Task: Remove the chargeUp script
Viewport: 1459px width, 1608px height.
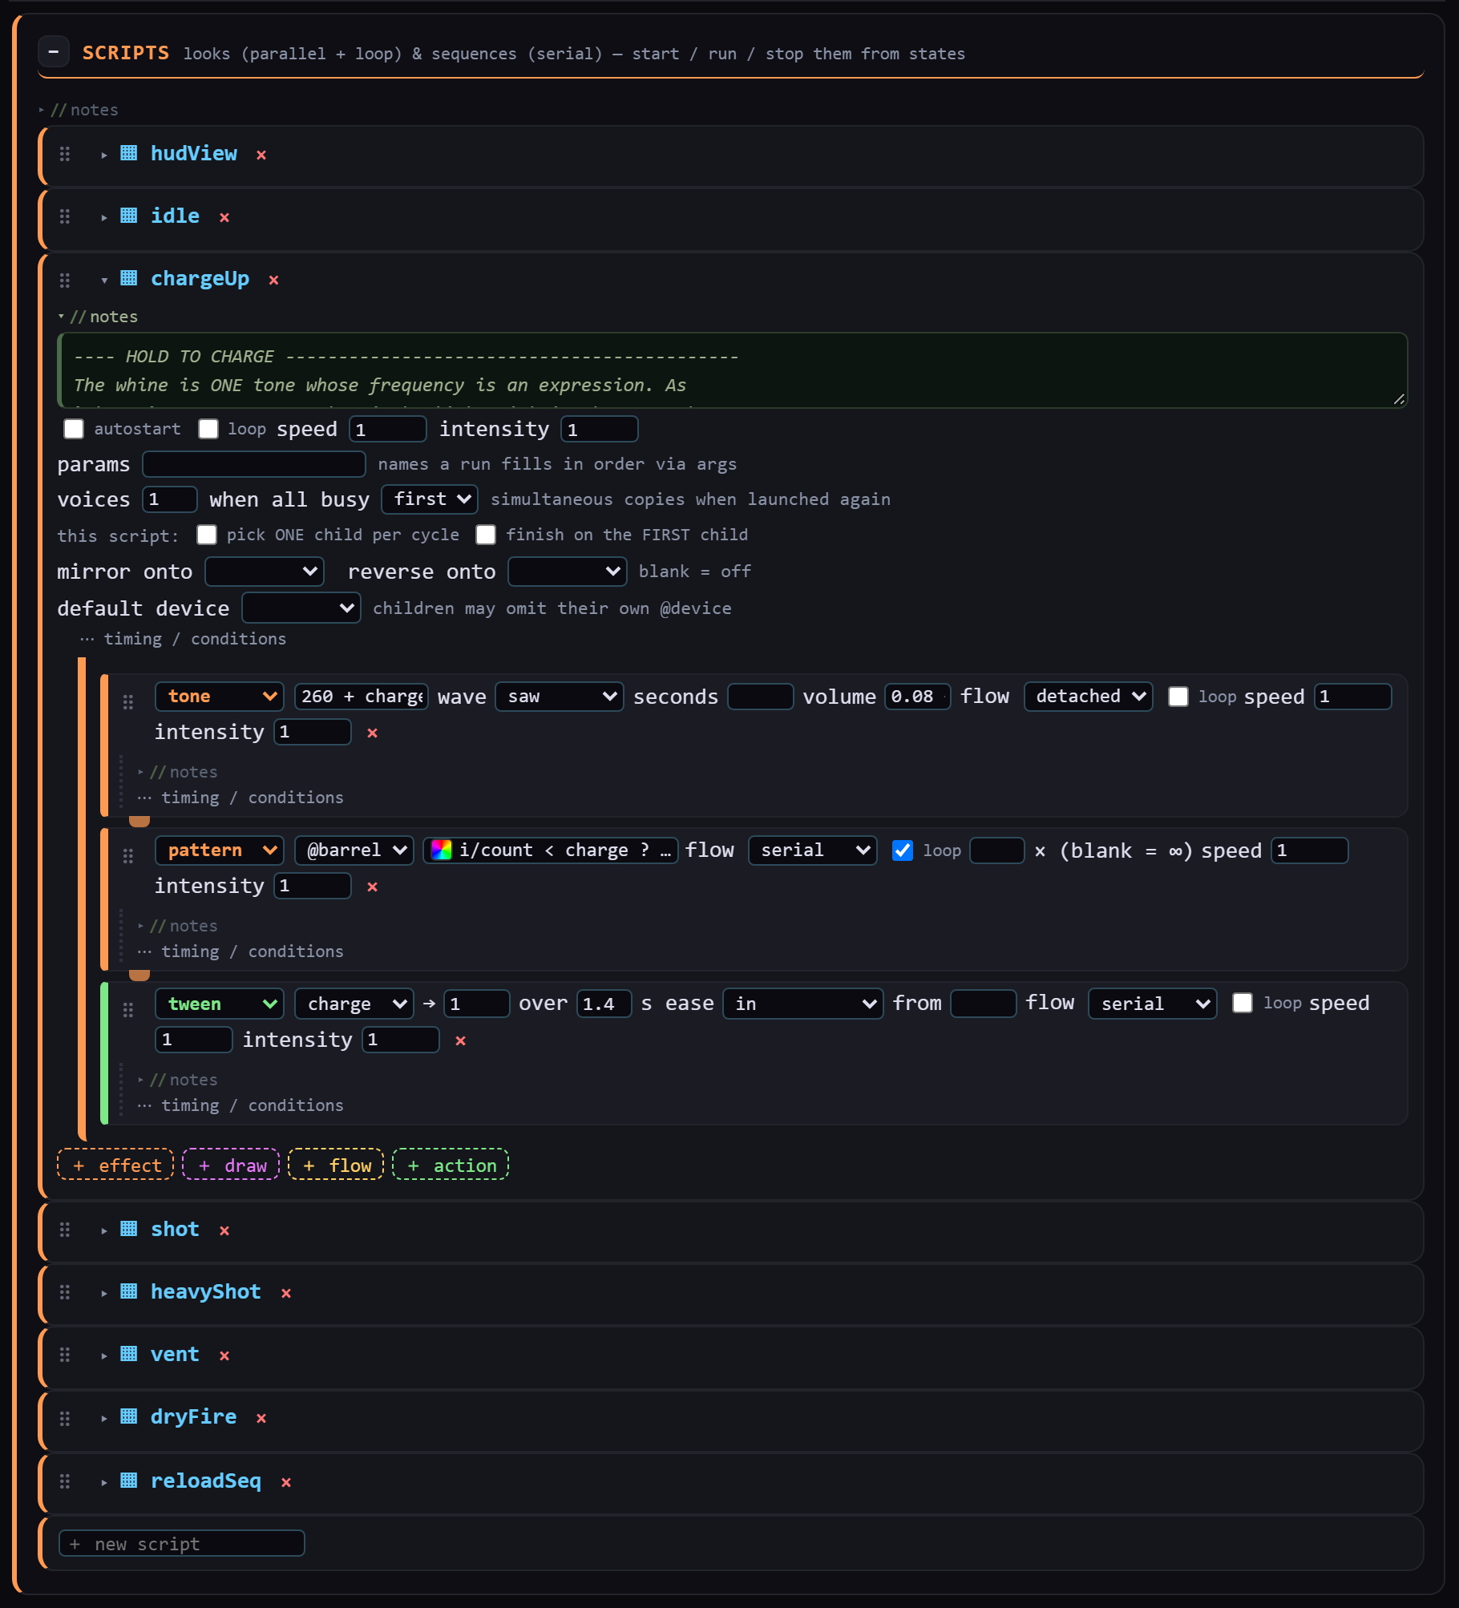Action: (274, 280)
